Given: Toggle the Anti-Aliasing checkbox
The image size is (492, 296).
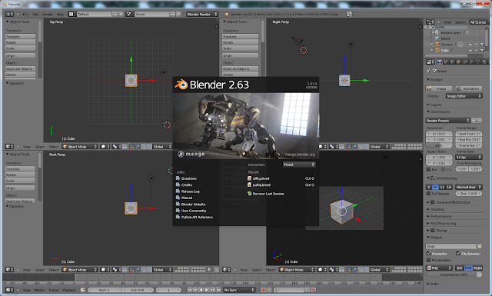Looking at the screenshot, I should (433, 178).
